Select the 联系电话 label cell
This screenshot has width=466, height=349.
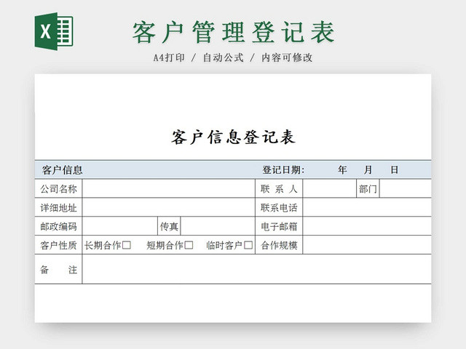coord(279,207)
